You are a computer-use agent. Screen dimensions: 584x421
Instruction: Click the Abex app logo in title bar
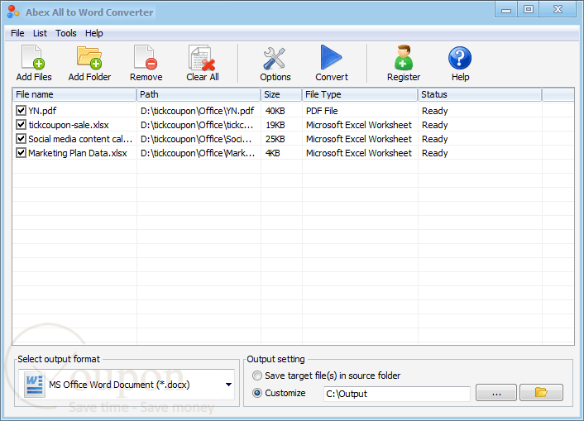(x=13, y=12)
